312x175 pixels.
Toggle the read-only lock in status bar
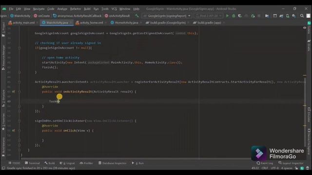click(x=296, y=168)
